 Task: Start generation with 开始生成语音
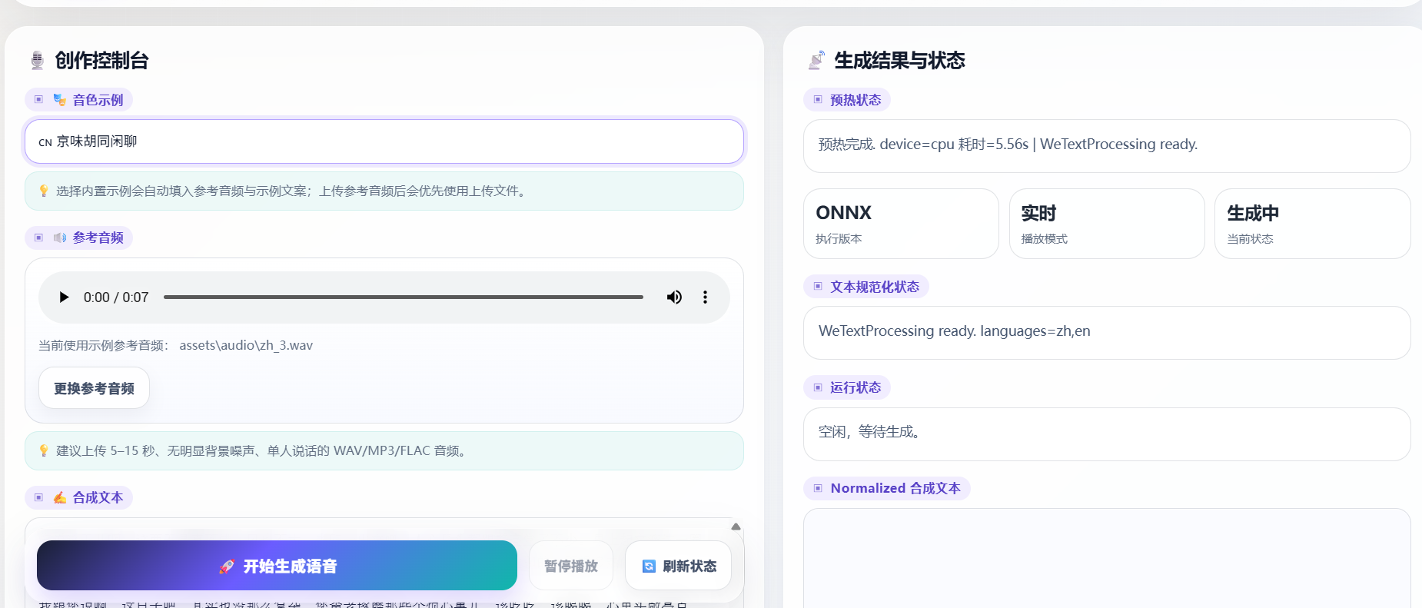click(277, 566)
